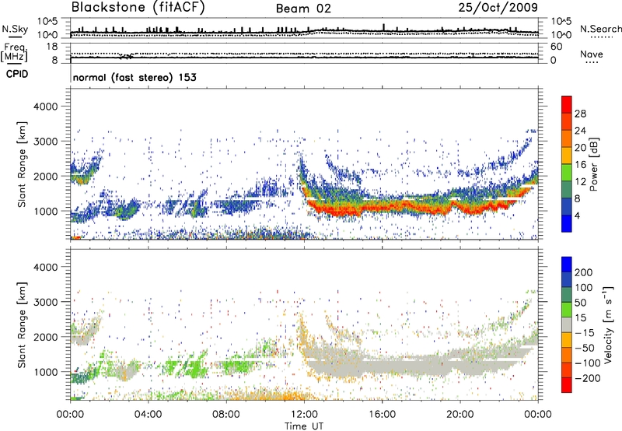The width and height of the screenshot is (622, 431).
Task: Click the 'Blackstone (fitACF)' title text
Action: pyautogui.click(x=138, y=7)
